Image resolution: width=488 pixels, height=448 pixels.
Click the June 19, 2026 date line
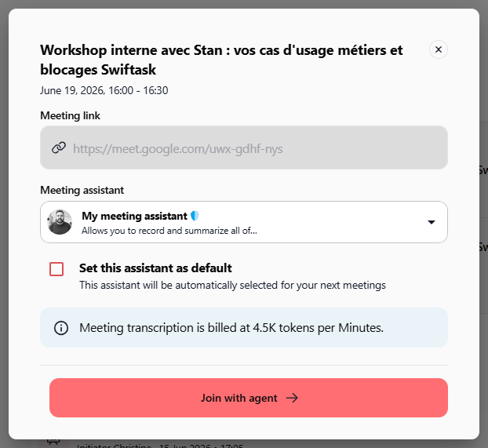tap(104, 90)
